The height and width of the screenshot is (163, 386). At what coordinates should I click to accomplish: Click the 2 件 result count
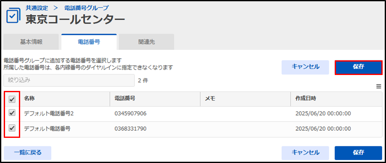click(x=143, y=80)
